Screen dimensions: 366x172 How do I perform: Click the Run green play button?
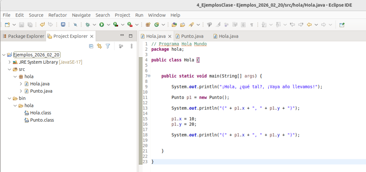[x=102, y=25]
